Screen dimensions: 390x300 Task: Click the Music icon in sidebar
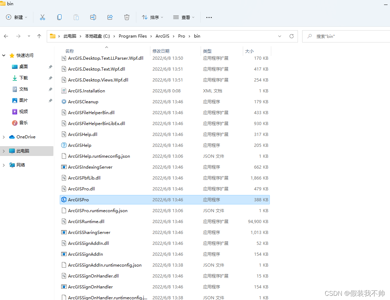click(15, 123)
